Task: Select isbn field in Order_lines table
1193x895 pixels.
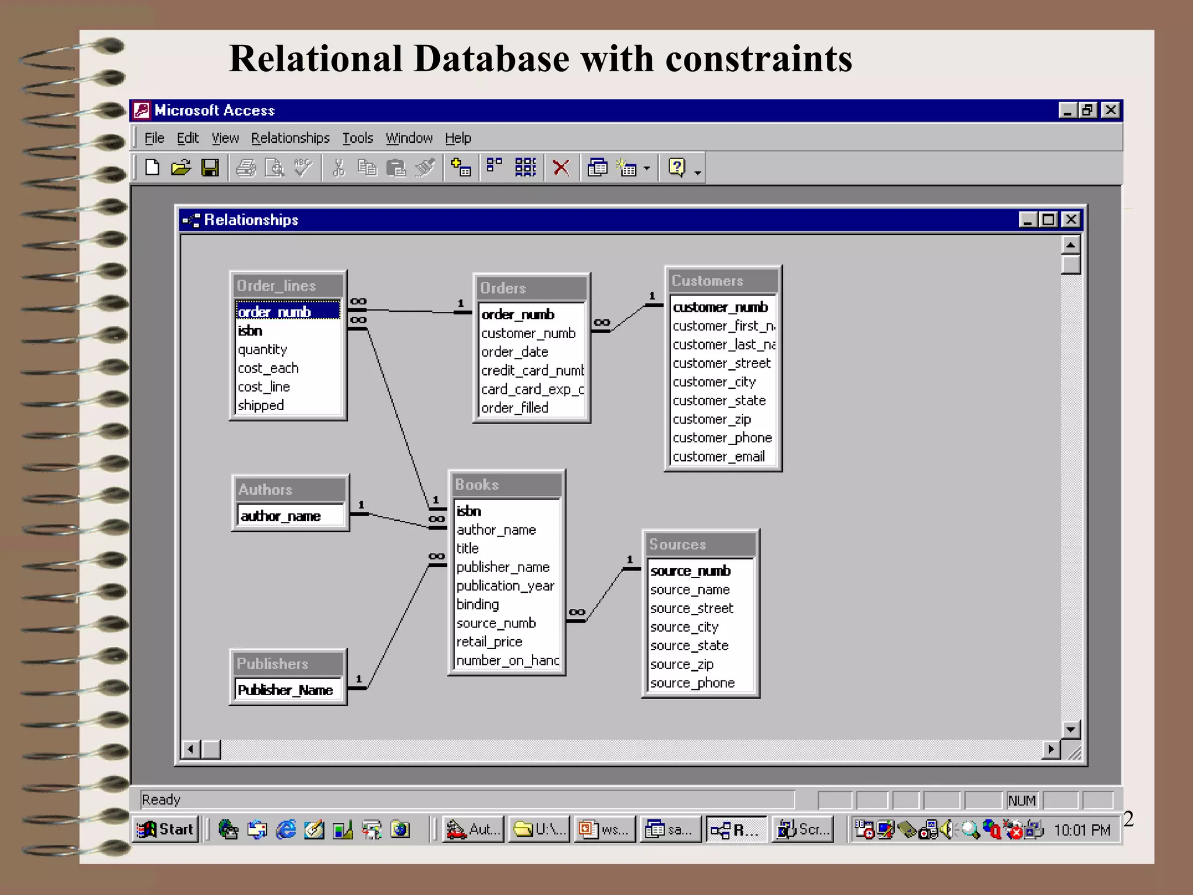Action: click(250, 331)
